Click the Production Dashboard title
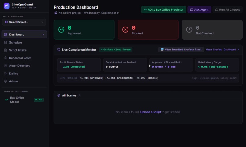Image resolution: width=246 pixels, height=147 pixels. point(76,7)
